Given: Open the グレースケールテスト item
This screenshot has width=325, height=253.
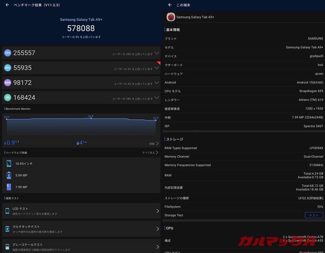Looking at the screenshot, I should [x=81, y=247].
